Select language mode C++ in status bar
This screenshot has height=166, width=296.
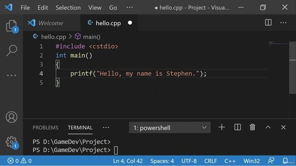230,161
